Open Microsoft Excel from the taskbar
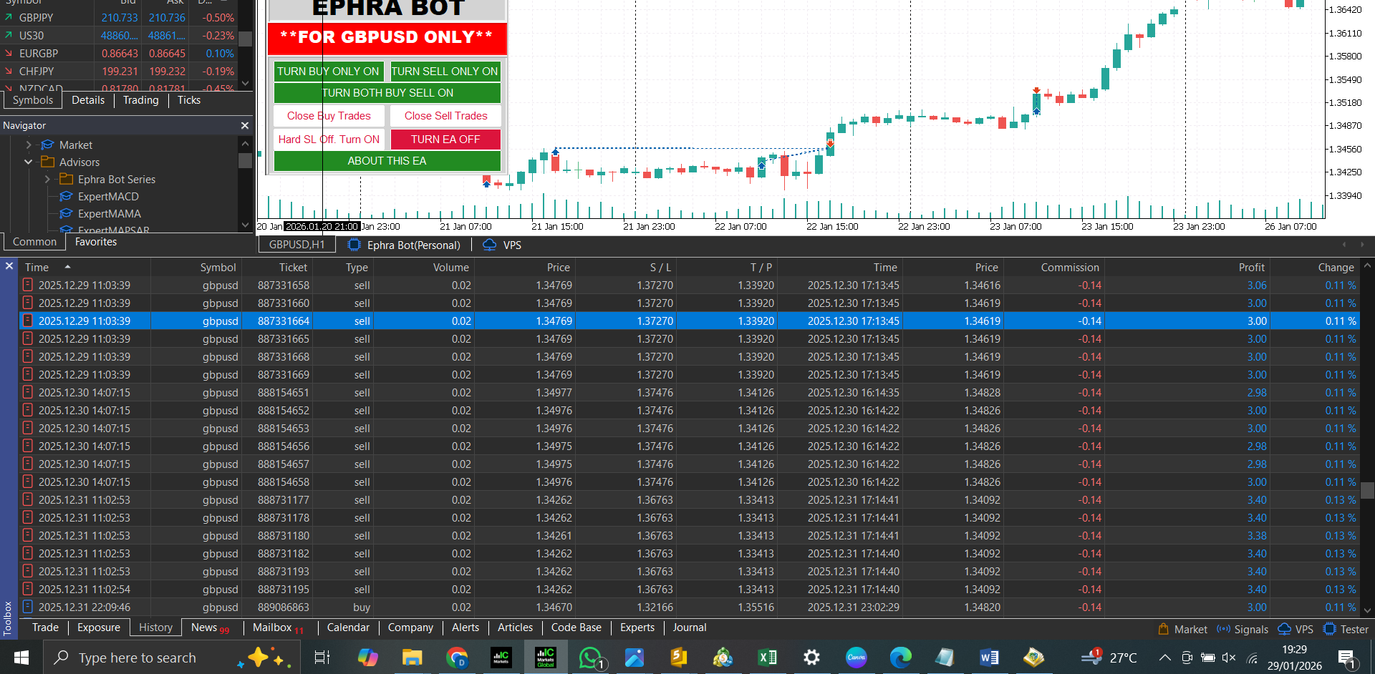This screenshot has height=674, width=1375. coord(767,657)
